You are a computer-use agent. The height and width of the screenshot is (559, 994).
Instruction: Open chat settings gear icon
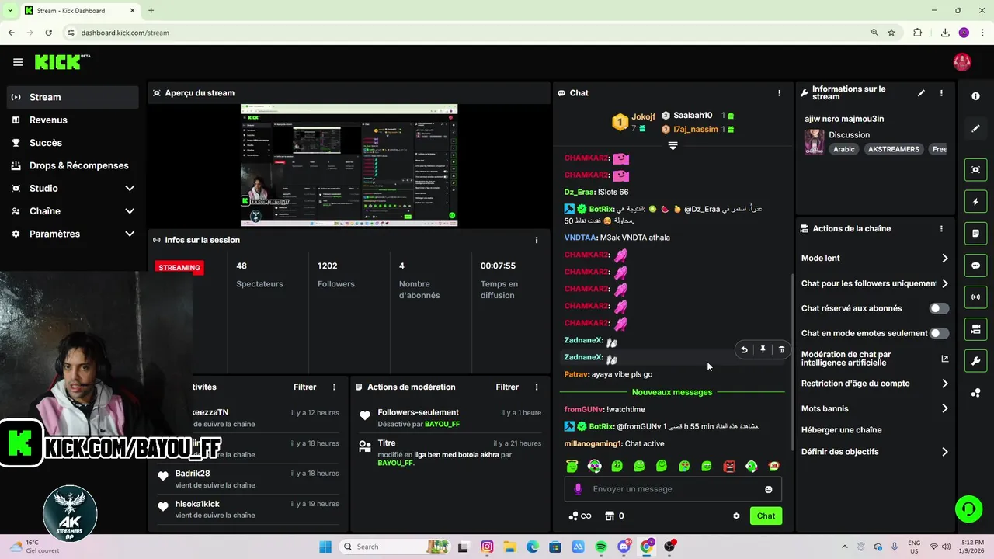coord(736,516)
